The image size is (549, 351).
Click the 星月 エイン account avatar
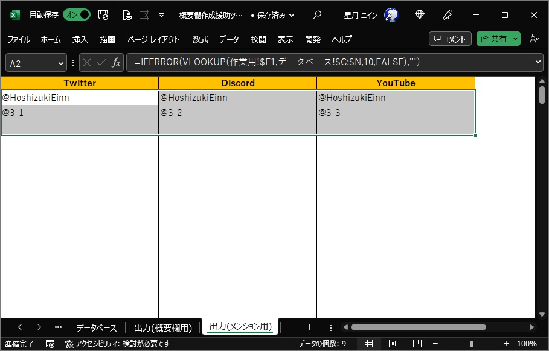tap(391, 15)
